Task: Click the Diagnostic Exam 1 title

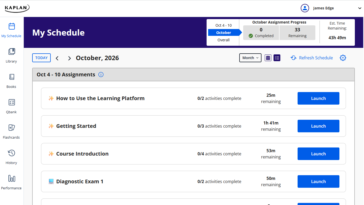Action: point(80,181)
